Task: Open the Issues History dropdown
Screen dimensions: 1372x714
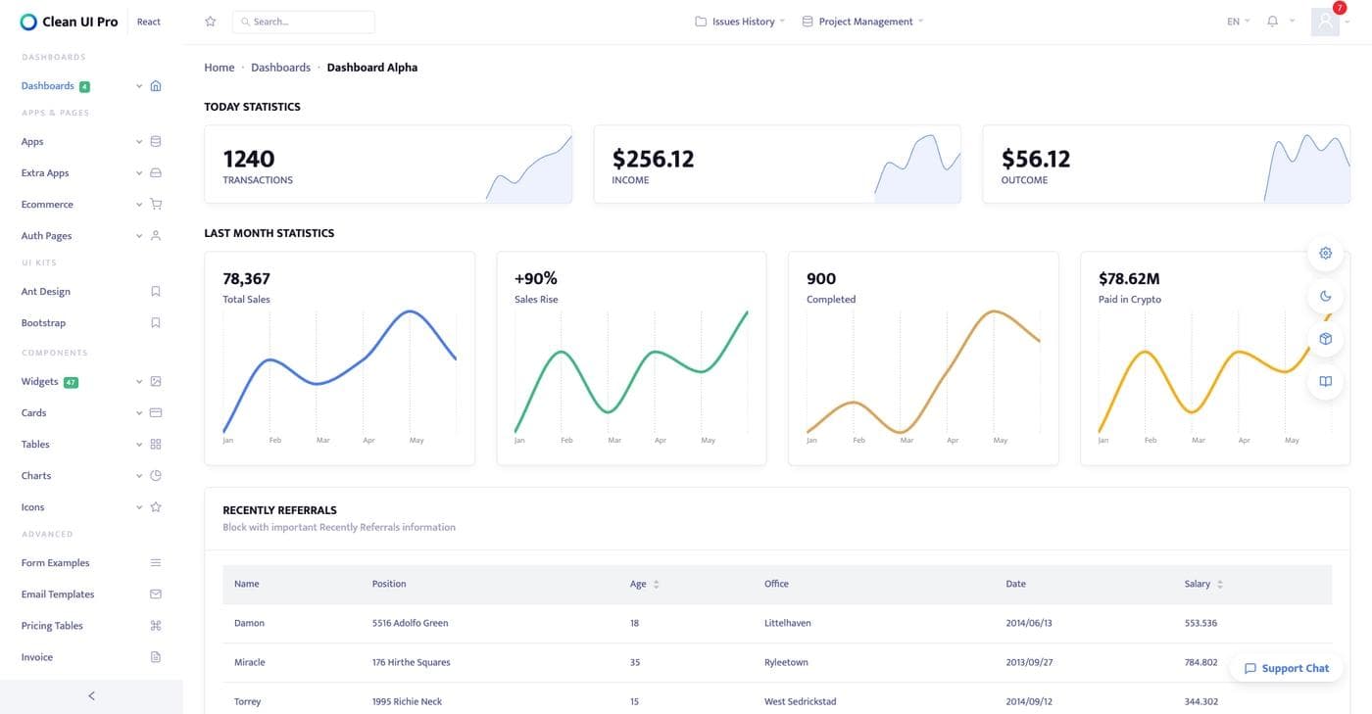Action: (x=741, y=22)
